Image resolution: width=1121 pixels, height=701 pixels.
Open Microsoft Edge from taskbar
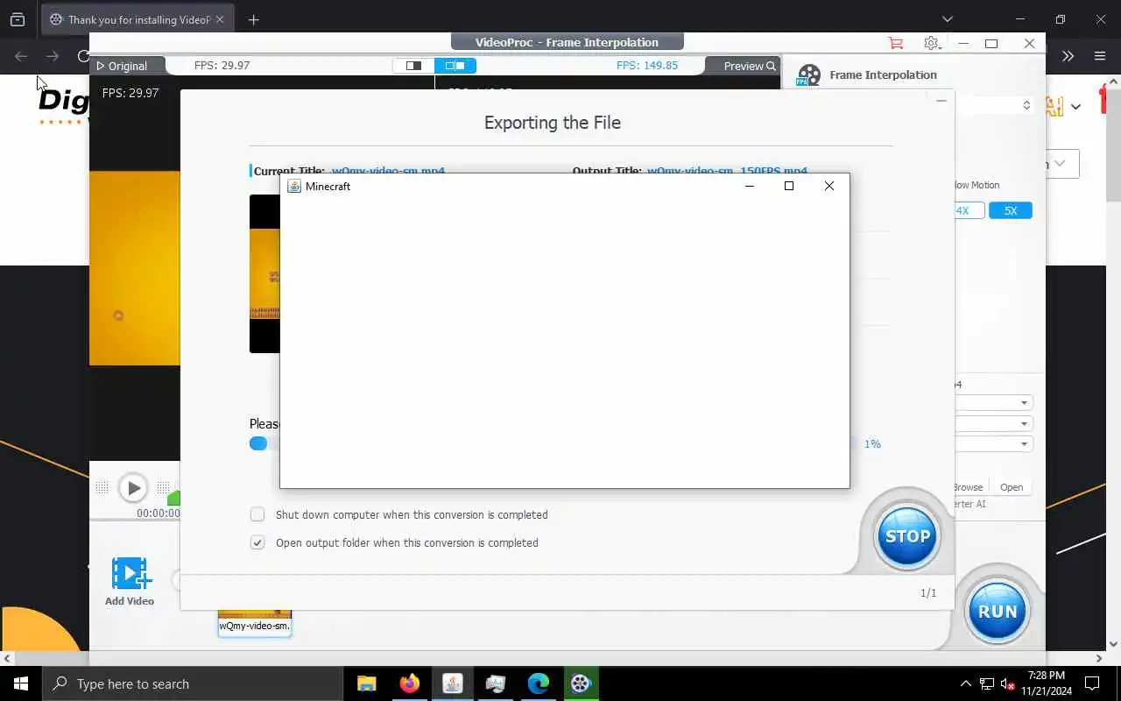(538, 683)
